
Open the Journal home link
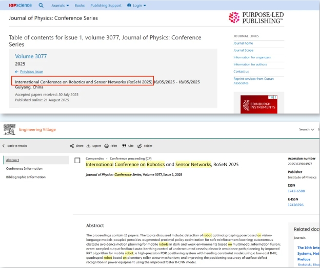click(243, 43)
